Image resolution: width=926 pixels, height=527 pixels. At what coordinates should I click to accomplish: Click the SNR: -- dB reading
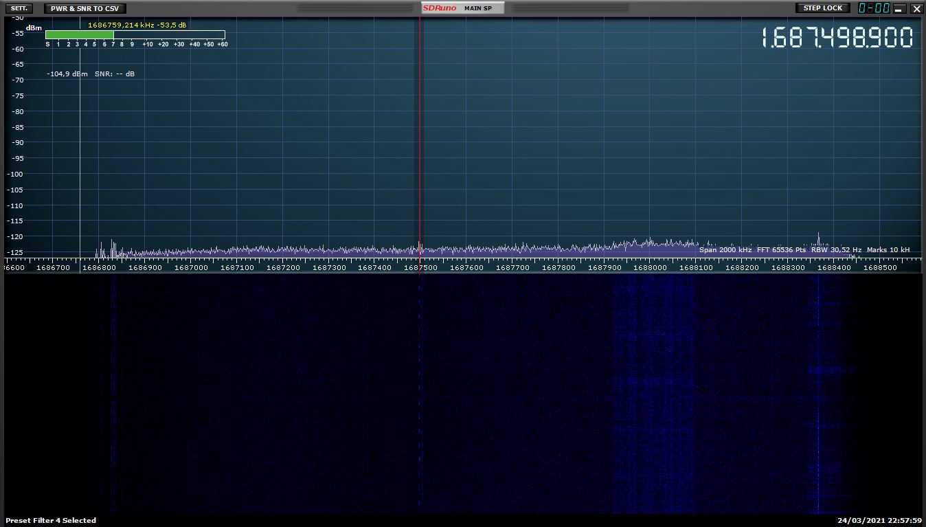115,74
